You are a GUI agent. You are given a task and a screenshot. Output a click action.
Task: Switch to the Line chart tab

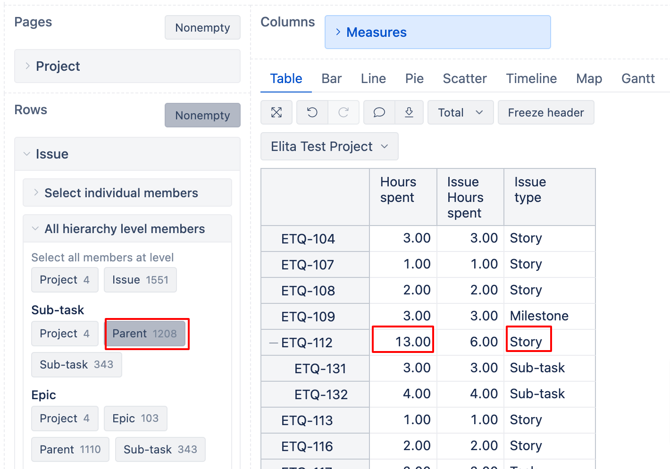pyautogui.click(x=373, y=78)
